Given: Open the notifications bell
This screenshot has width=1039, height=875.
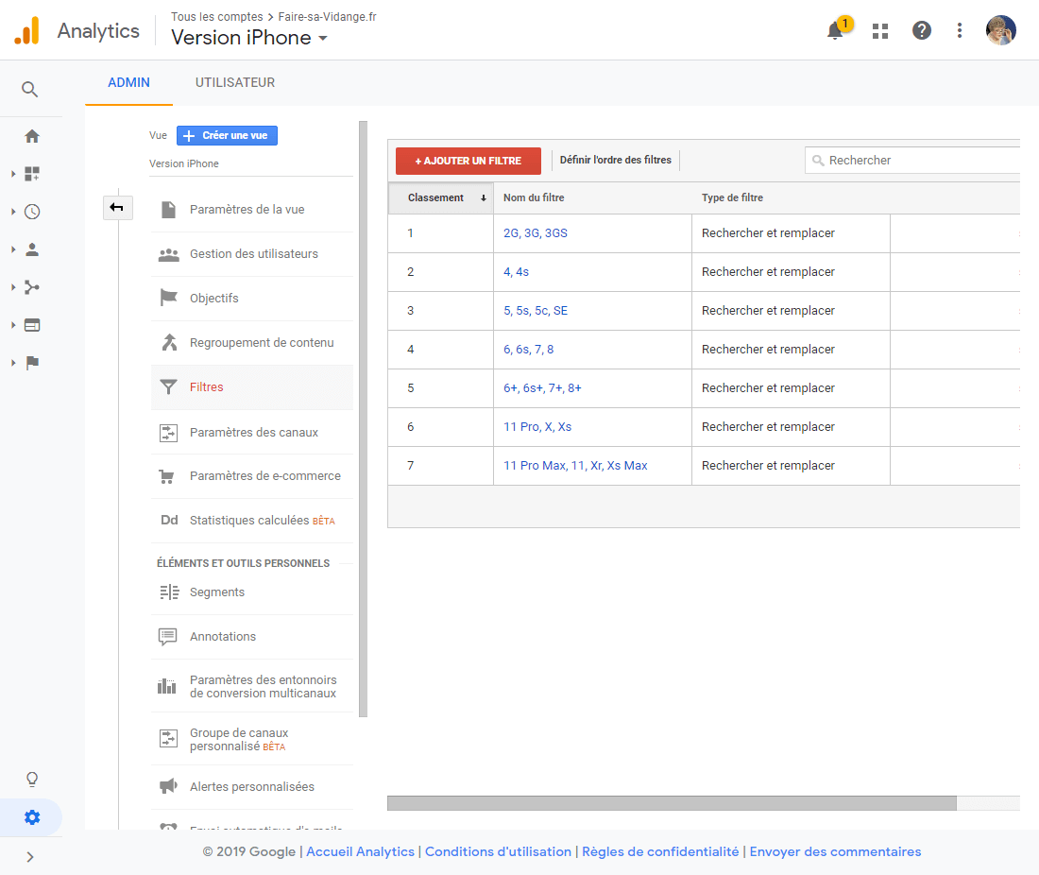Looking at the screenshot, I should pos(836,30).
